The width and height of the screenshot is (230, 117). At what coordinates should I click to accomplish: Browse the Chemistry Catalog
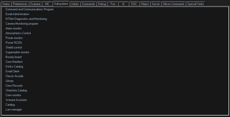pos(16,90)
